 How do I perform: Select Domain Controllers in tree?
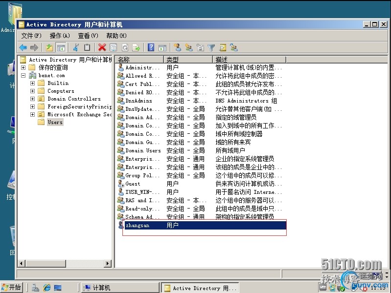[74, 99]
